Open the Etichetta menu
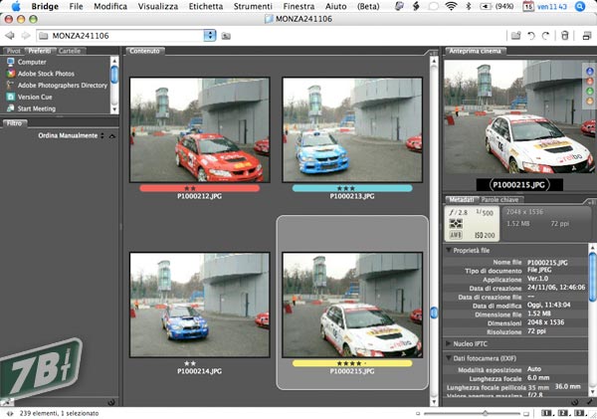The width and height of the screenshot is (597, 419). click(x=206, y=7)
